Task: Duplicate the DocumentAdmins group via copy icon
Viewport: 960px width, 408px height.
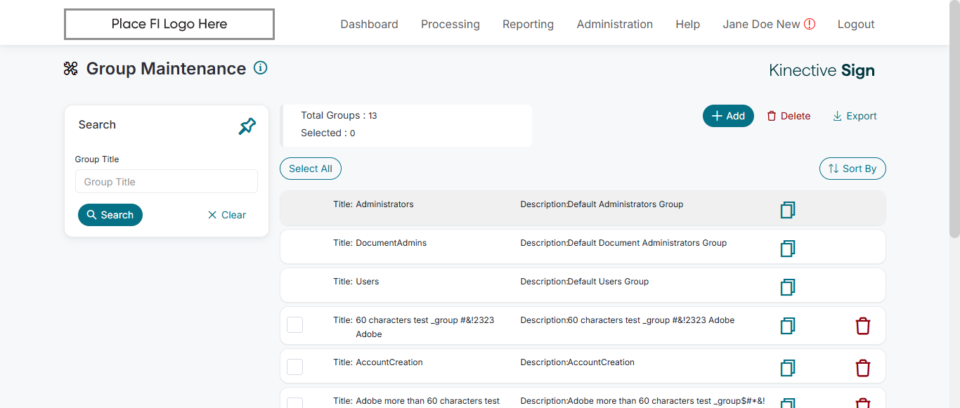Action: point(787,249)
